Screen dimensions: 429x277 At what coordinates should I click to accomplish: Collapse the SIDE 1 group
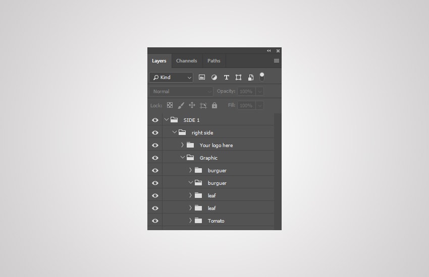click(x=167, y=119)
